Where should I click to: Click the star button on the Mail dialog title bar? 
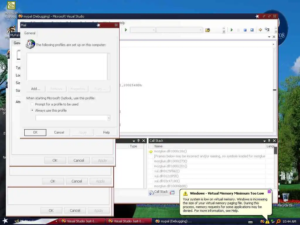(x=98, y=25)
